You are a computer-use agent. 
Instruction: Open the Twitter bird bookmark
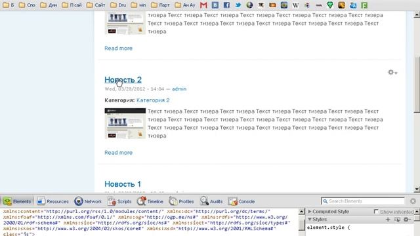coord(238,5)
